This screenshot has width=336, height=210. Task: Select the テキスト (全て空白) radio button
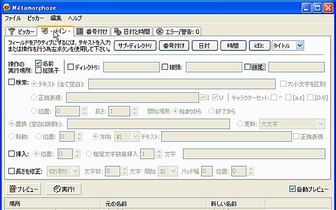click(x=34, y=84)
